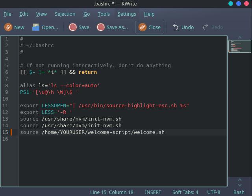Click the LESS variable on line 12
This screenshot has width=252, height=196.
point(48,112)
